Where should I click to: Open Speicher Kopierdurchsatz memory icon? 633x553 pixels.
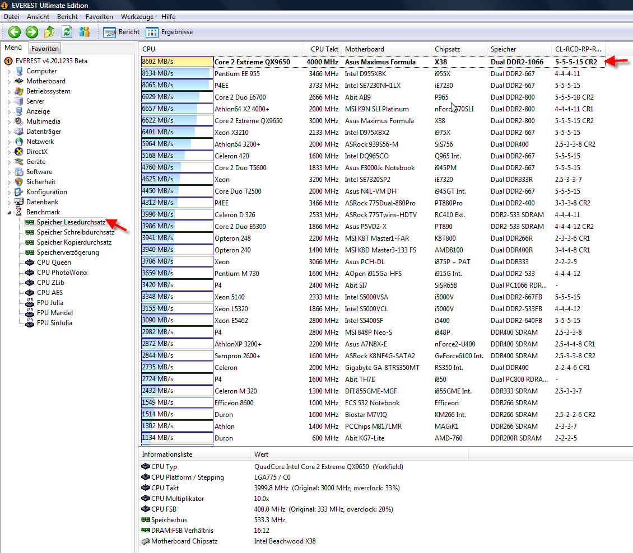30,242
